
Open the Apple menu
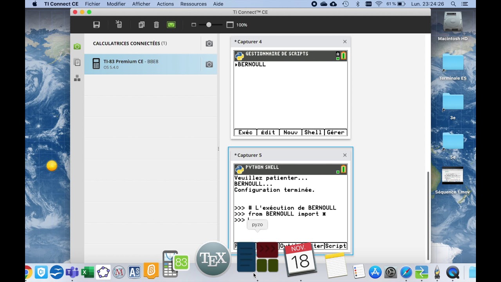pyautogui.click(x=34, y=4)
